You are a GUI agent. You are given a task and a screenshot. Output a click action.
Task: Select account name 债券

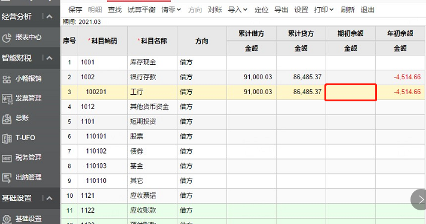point(136,151)
